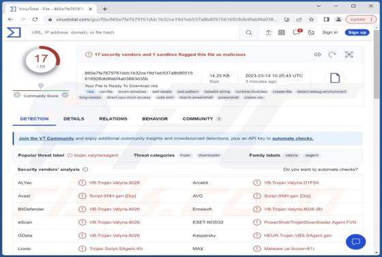
Task: Switch to the DETAILS tab
Action: click(x=74, y=119)
